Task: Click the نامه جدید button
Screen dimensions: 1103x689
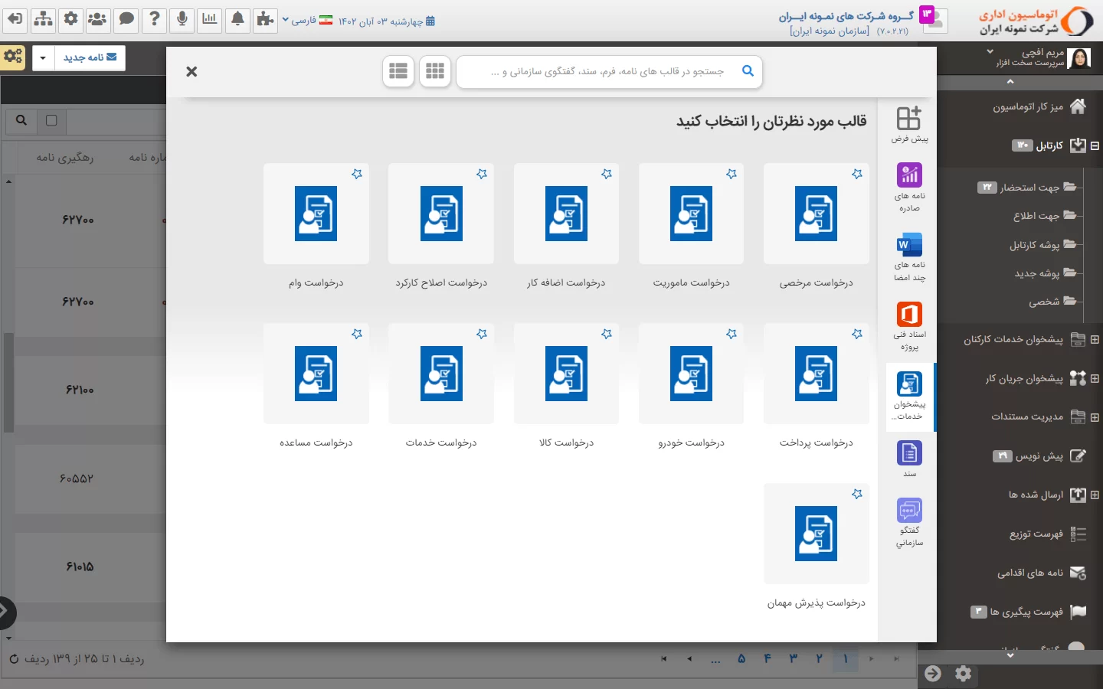Action: 90,58
